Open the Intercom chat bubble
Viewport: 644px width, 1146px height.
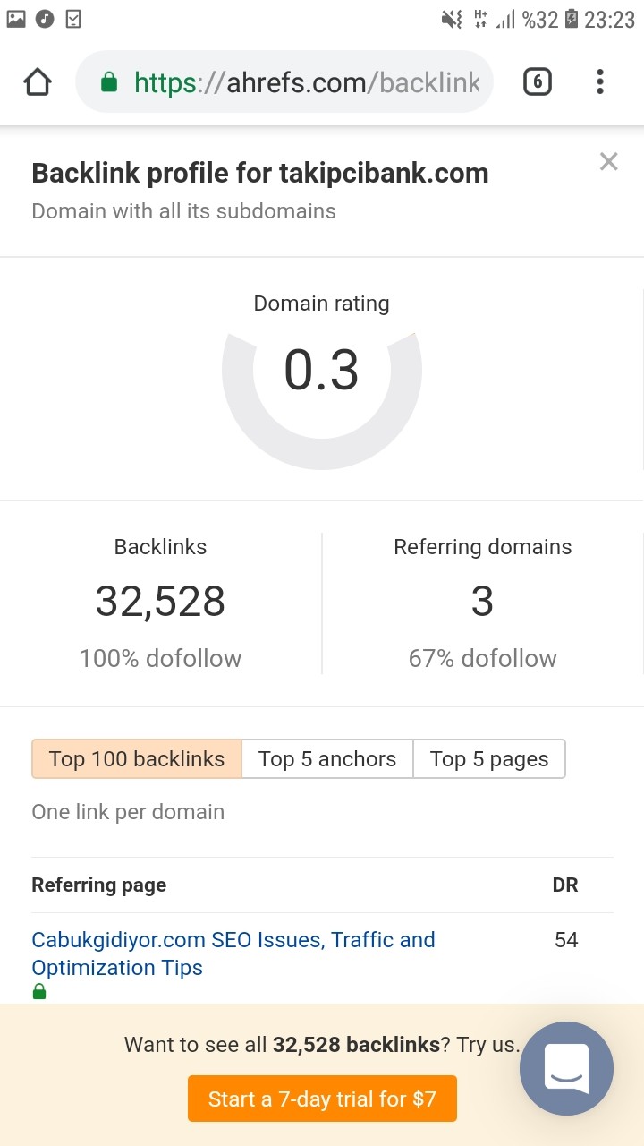[x=566, y=1068]
